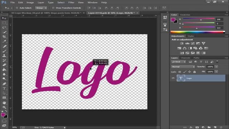Viewport: 229px width, 129px height.
Task: Select the Horizontal Type tool
Action: 4,89
